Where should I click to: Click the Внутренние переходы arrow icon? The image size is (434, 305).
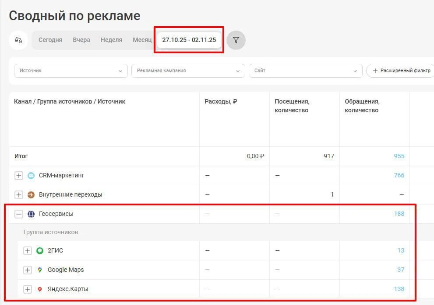[x=31, y=195]
